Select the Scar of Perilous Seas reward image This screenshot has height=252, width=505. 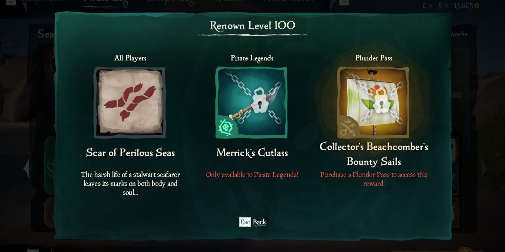point(130,102)
